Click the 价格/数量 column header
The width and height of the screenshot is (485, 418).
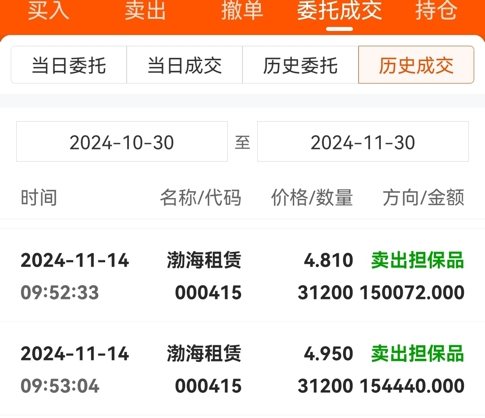click(x=312, y=197)
